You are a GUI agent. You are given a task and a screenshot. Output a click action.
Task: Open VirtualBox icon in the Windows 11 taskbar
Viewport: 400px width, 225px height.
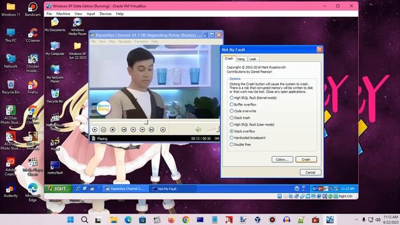click(257, 219)
